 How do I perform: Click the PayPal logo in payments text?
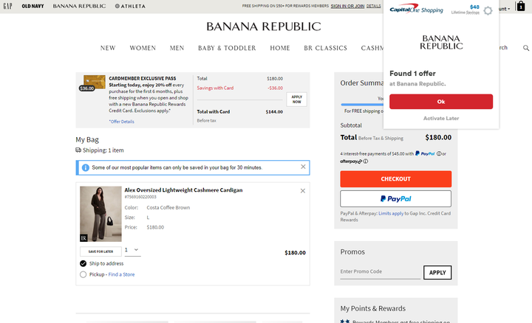point(425,153)
